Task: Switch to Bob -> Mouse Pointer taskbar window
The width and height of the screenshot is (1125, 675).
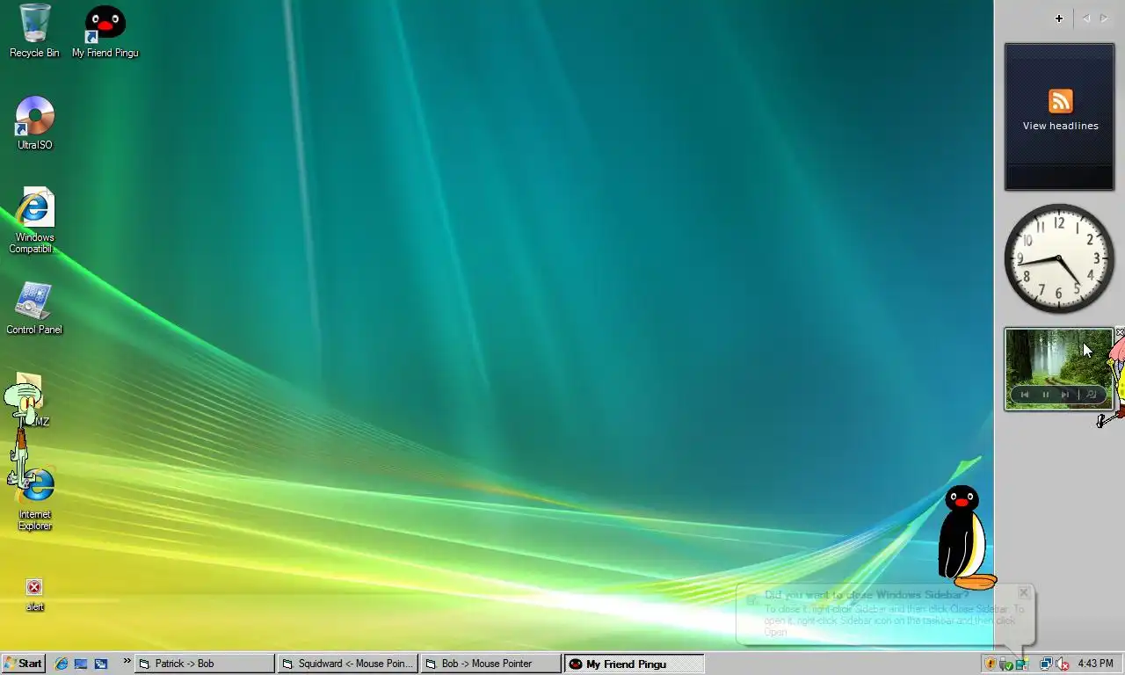Action: (x=490, y=664)
